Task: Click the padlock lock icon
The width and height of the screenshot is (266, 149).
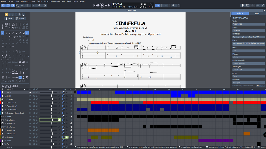Action: click(x=24, y=78)
